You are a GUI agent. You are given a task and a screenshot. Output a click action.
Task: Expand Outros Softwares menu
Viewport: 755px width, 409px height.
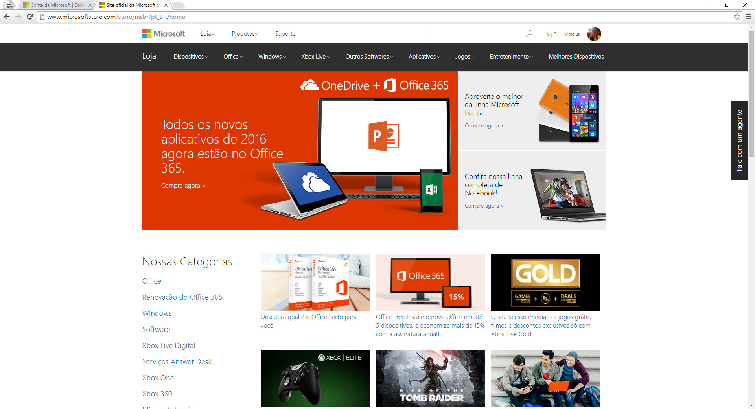point(369,57)
